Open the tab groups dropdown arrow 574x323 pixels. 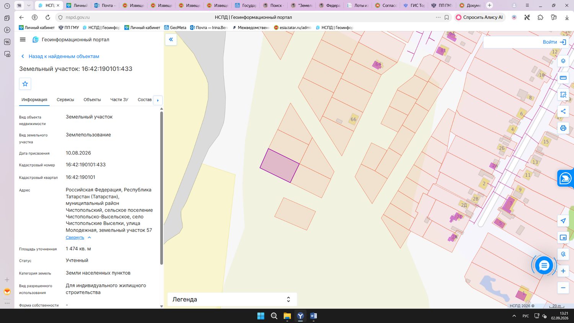29,5
